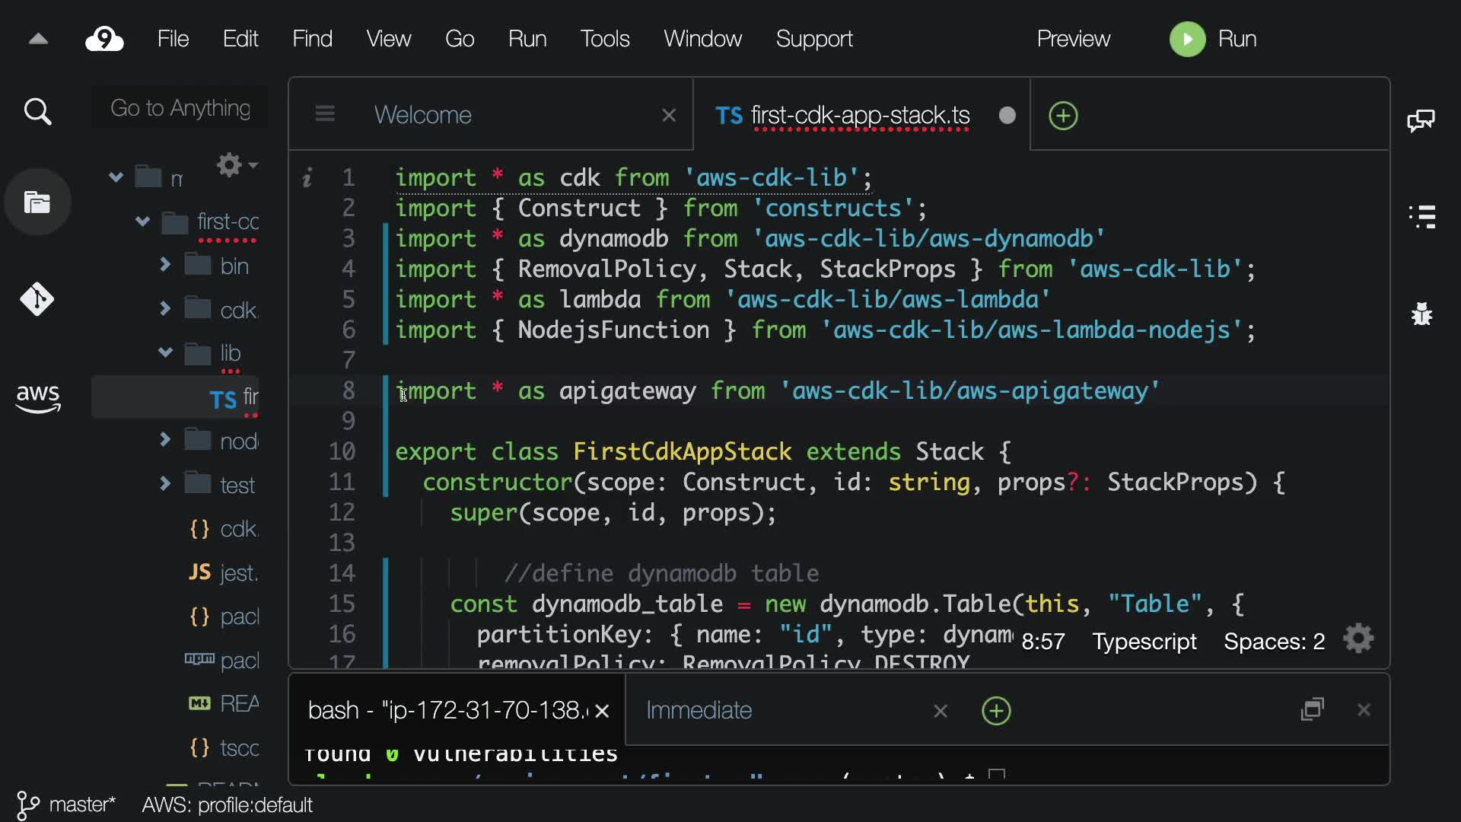Add new editor tab with plus icon
This screenshot has width=1461, height=822.
(1063, 116)
